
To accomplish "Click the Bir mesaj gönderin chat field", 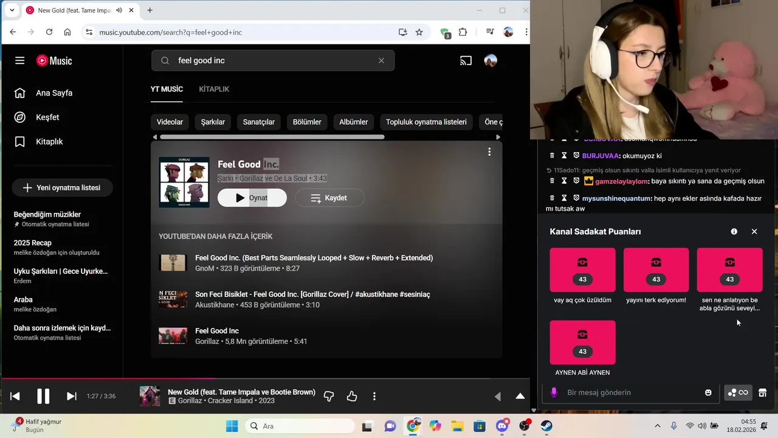I will point(632,393).
